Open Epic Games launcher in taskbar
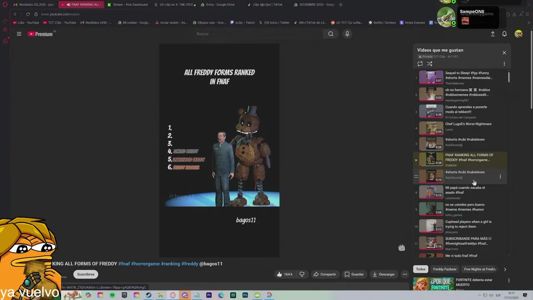This screenshot has width=533, height=300. pos(125,295)
